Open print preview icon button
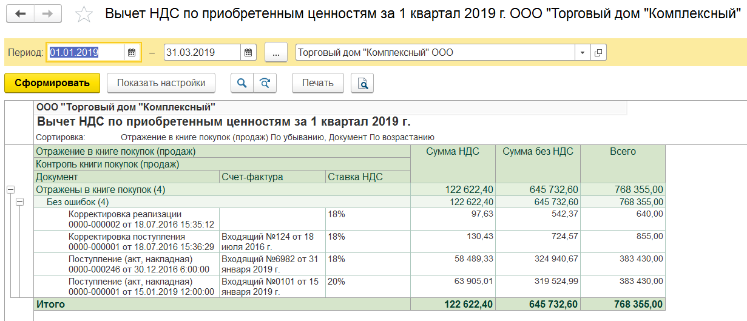The image size is (747, 321). [x=363, y=83]
